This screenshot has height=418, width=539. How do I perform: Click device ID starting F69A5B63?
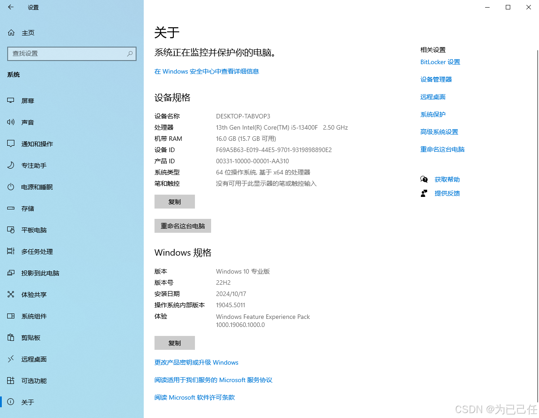274,150
